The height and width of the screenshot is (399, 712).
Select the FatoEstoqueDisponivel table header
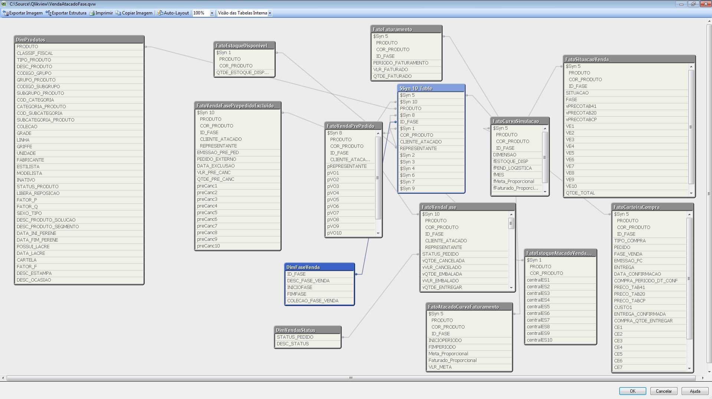coord(245,46)
